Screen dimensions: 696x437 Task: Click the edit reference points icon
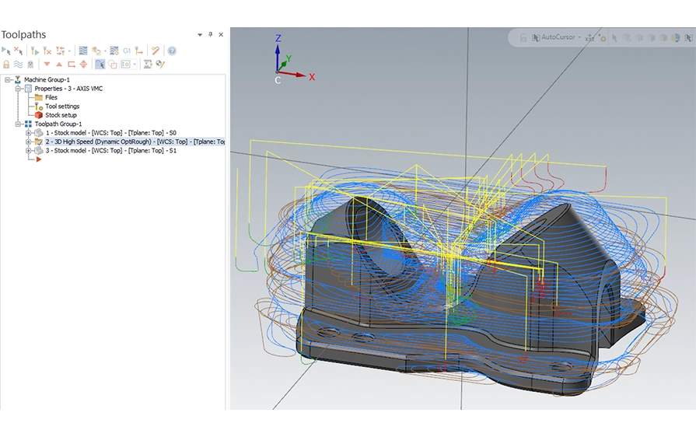tap(161, 65)
